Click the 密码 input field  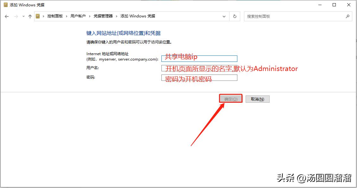pyautogui.click(x=199, y=77)
